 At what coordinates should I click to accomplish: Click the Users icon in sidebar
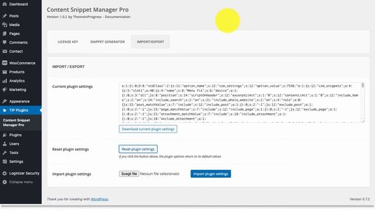click(x=5, y=144)
